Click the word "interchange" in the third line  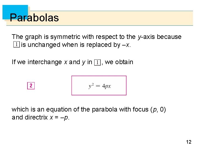[45, 62]
